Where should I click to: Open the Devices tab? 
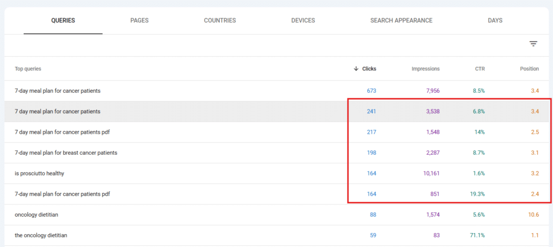click(x=303, y=20)
